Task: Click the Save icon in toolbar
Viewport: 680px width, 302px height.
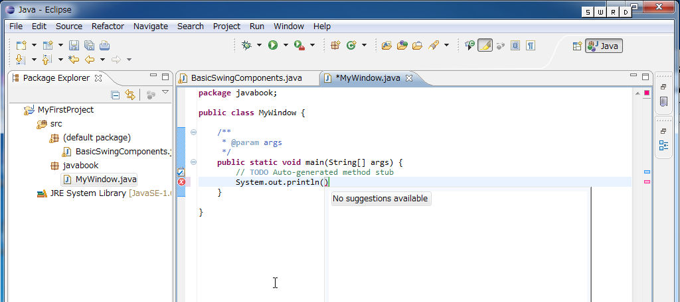Action: (74, 45)
